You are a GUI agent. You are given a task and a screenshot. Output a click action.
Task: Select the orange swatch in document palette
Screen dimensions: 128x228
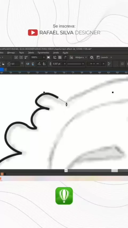point(2,174)
